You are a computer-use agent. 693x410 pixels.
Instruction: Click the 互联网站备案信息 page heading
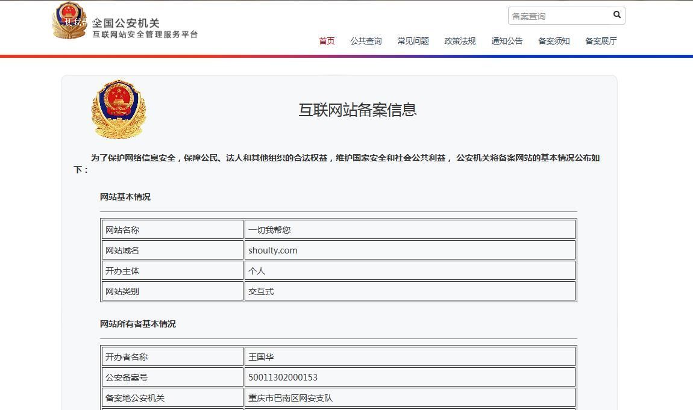(x=357, y=110)
